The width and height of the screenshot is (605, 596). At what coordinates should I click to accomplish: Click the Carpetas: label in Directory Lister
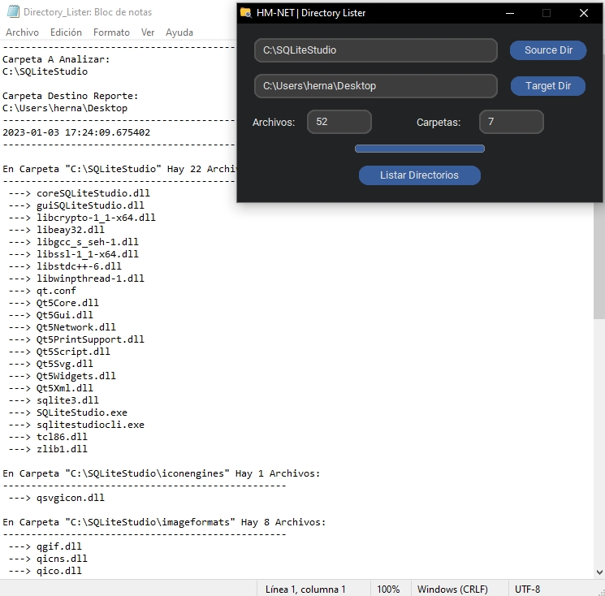pyautogui.click(x=439, y=123)
